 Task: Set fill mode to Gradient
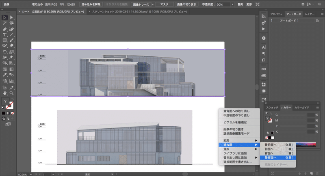click(8, 113)
